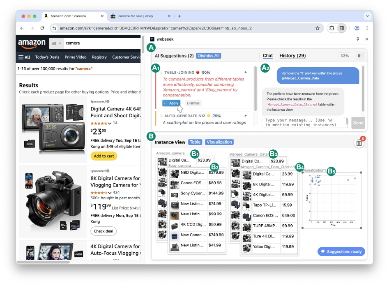389x285 pixels.
Task: Click the chat message input field
Action: click(x=304, y=123)
